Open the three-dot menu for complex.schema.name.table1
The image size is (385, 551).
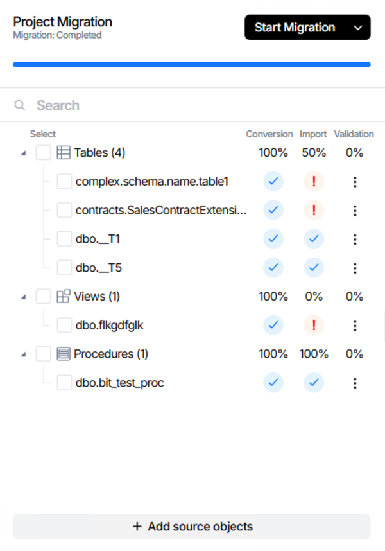coord(355,182)
